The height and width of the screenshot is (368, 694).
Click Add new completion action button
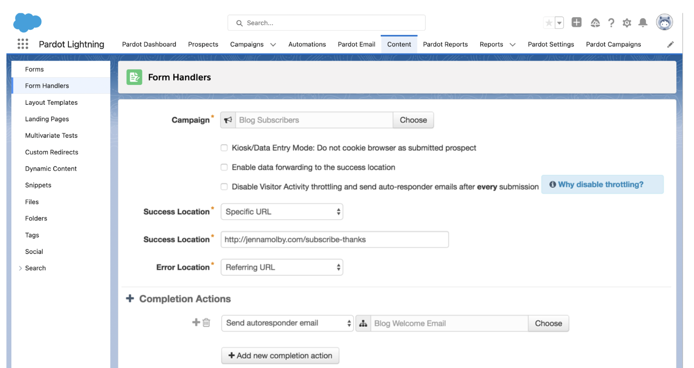pyautogui.click(x=280, y=356)
